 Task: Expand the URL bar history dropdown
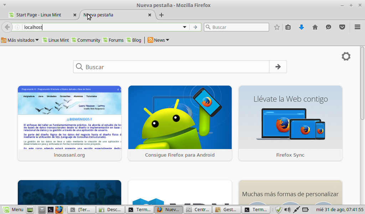click(x=185, y=27)
